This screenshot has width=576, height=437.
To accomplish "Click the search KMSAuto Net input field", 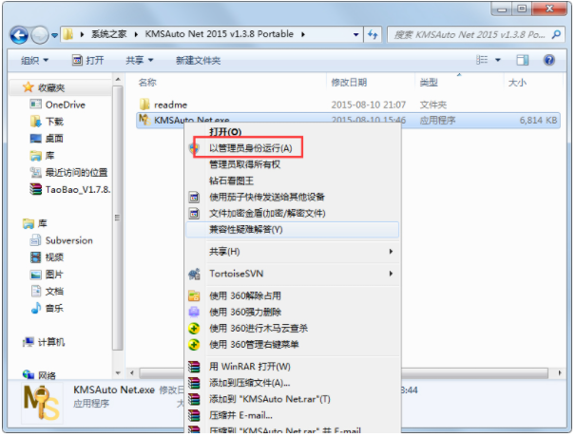I will (470, 34).
